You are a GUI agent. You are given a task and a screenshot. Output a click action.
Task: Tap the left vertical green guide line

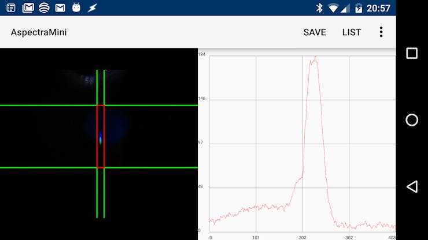(97, 144)
